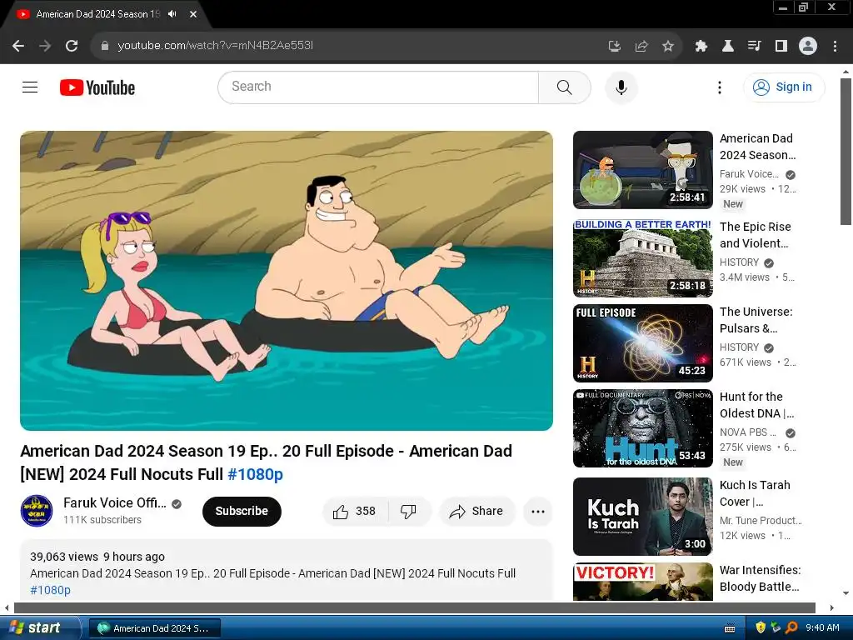Mute the tab using the speaker icon
This screenshot has height=640, width=853.
[172, 14]
